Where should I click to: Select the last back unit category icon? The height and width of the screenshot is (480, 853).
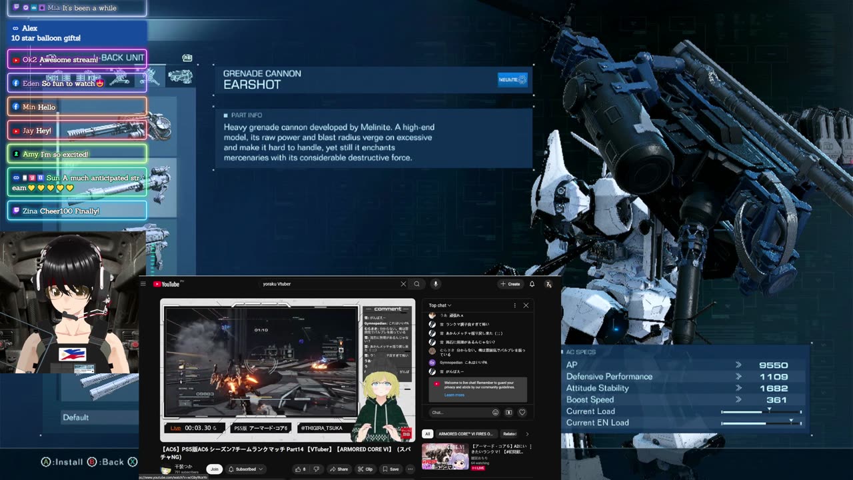(x=180, y=77)
